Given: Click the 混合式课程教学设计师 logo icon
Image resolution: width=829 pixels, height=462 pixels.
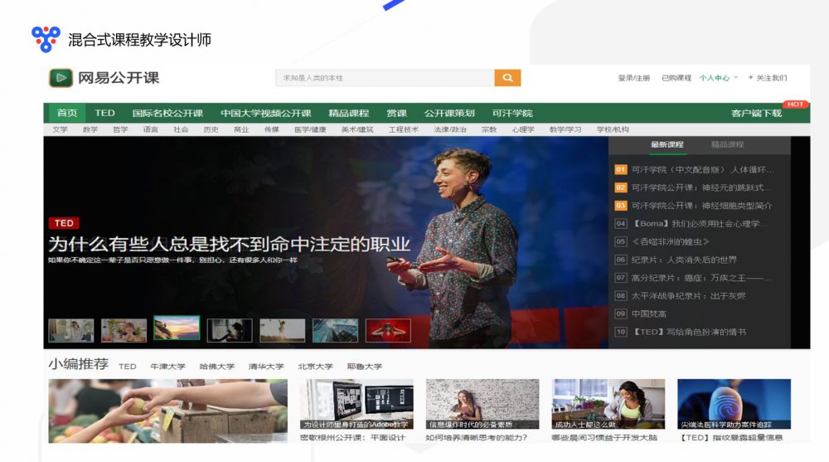Looking at the screenshot, I should click(x=46, y=38).
